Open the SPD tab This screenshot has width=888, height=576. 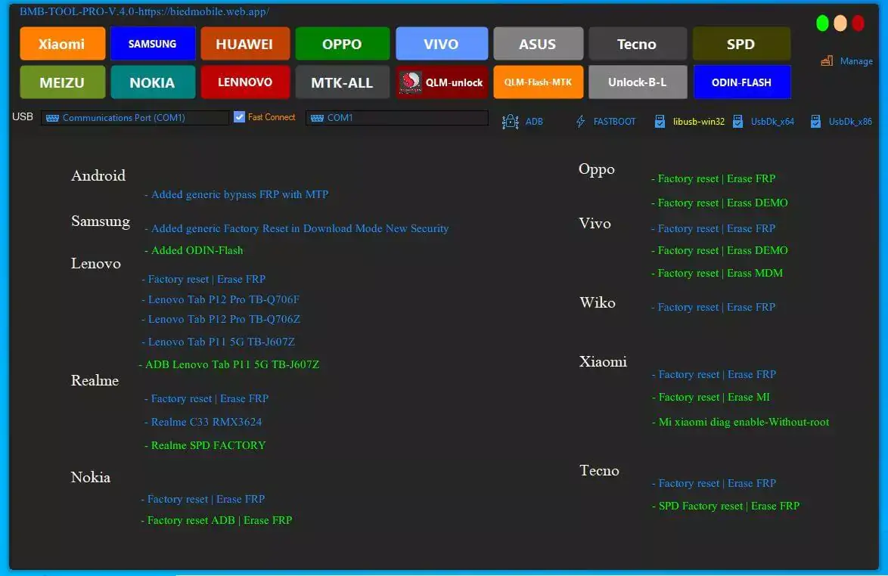741,44
